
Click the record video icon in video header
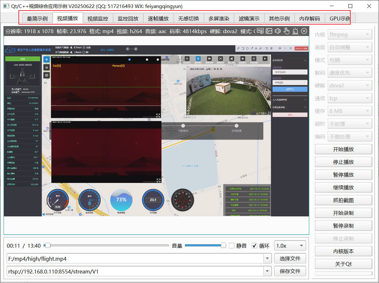[x=261, y=31]
